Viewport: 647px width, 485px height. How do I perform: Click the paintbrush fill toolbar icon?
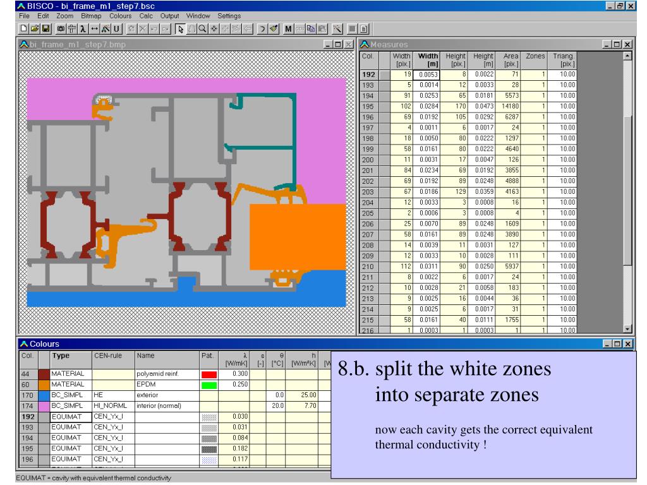274,28
